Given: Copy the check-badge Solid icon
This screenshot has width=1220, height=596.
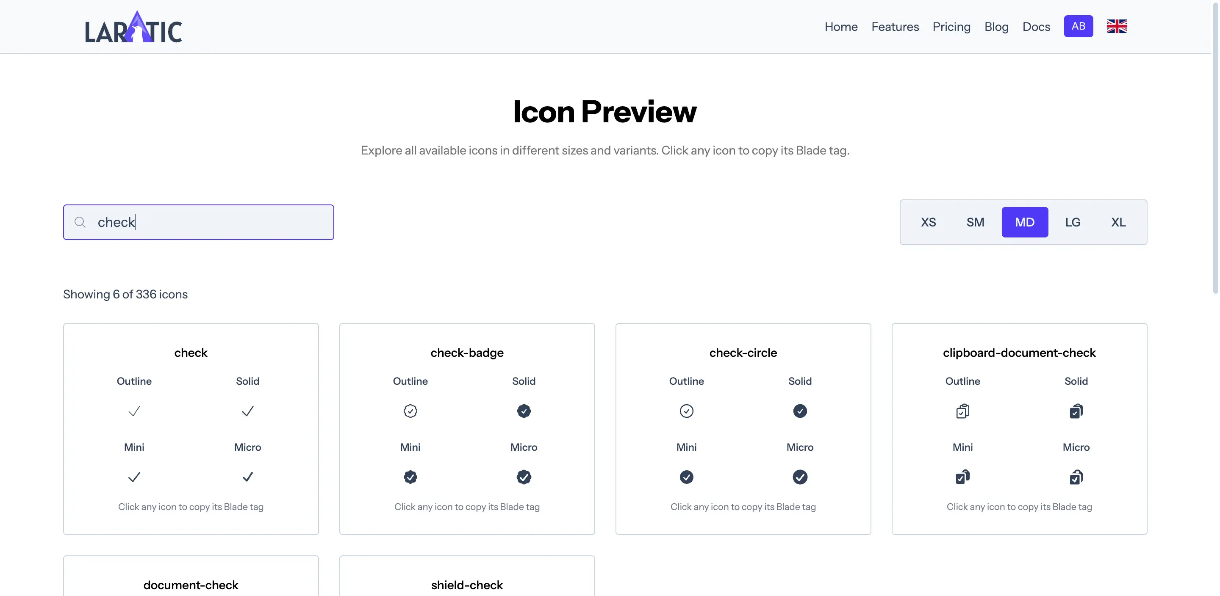Looking at the screenshot, I should 523,411.
